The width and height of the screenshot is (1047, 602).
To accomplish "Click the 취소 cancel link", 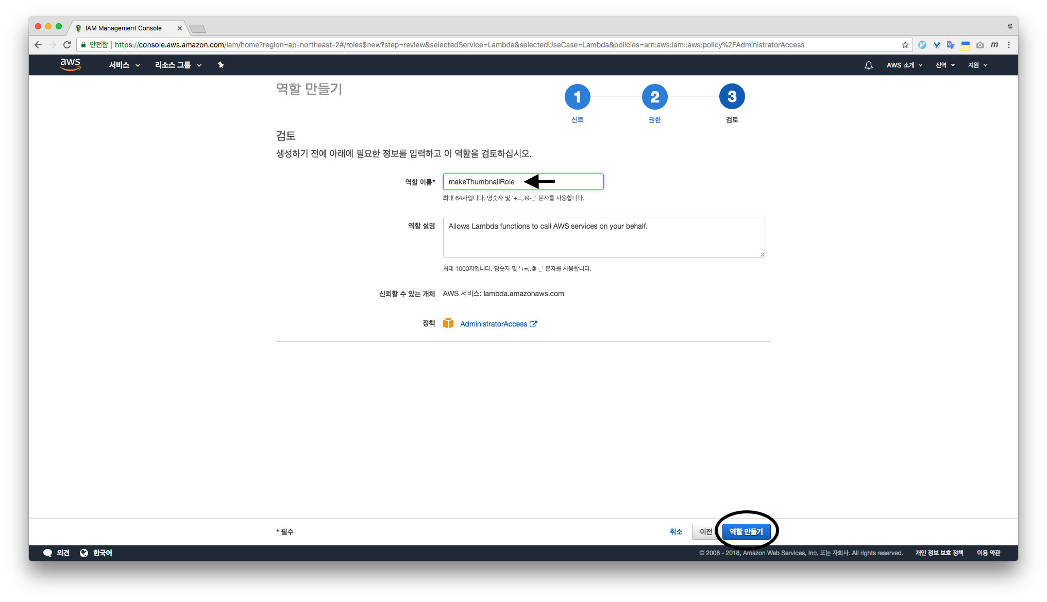I will pyautogui.click(x=676, y=531).
